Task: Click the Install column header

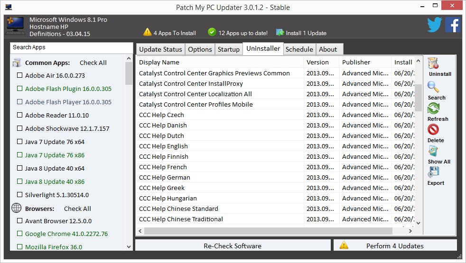Action: tap(403, 63)
